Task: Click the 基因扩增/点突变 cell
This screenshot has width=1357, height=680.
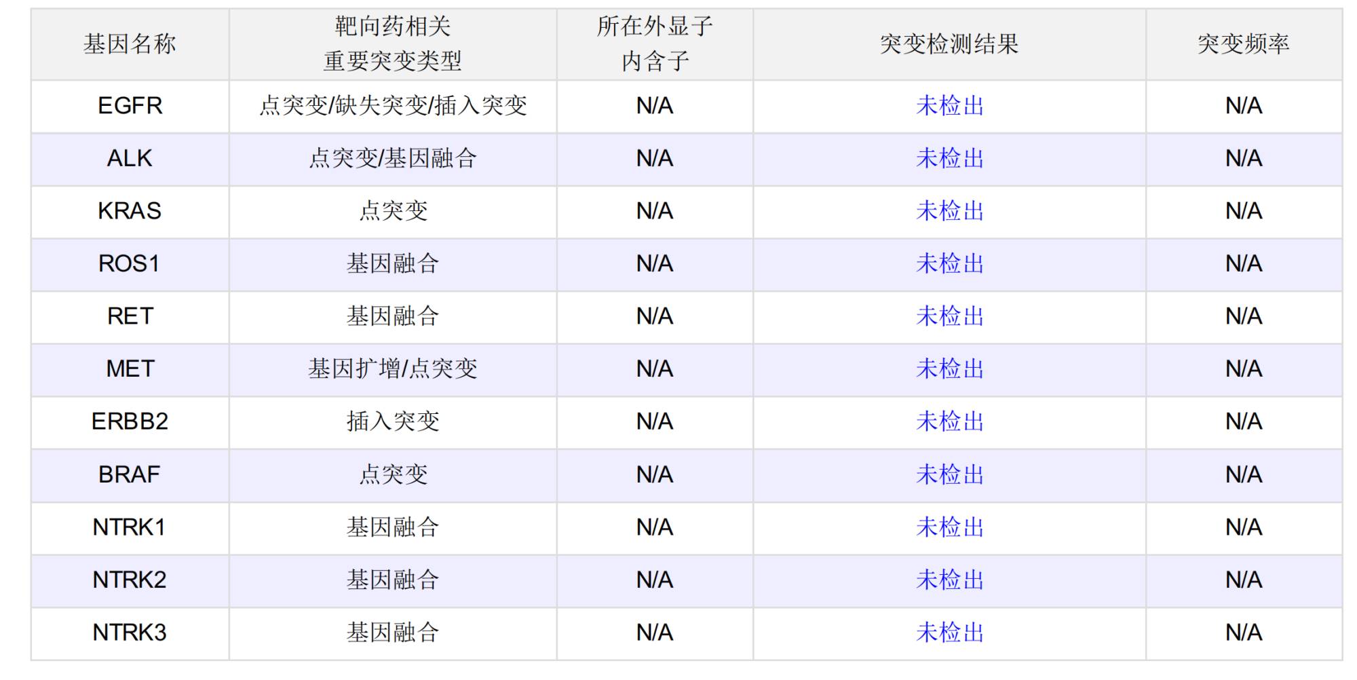Action: coord(393,369)
